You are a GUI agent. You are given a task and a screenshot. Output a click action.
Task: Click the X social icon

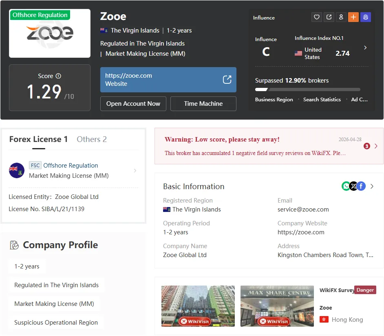(x=353, y=186)
